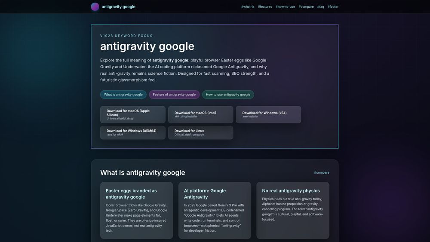Click the 'Feature of antigravity google' pill
430x242 pixels.
point(174,95)
